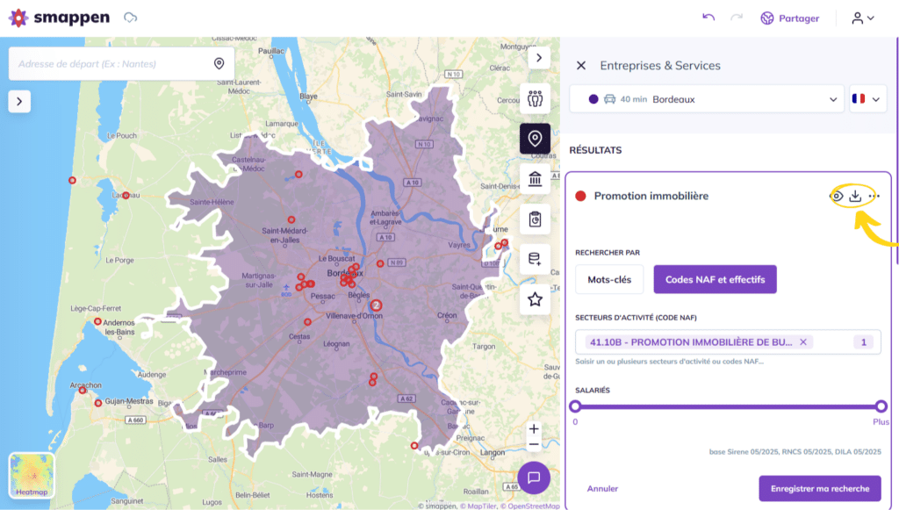Screen dimensions: 899x510
Task: Expand the left side panel
Action: click(19, 102)
